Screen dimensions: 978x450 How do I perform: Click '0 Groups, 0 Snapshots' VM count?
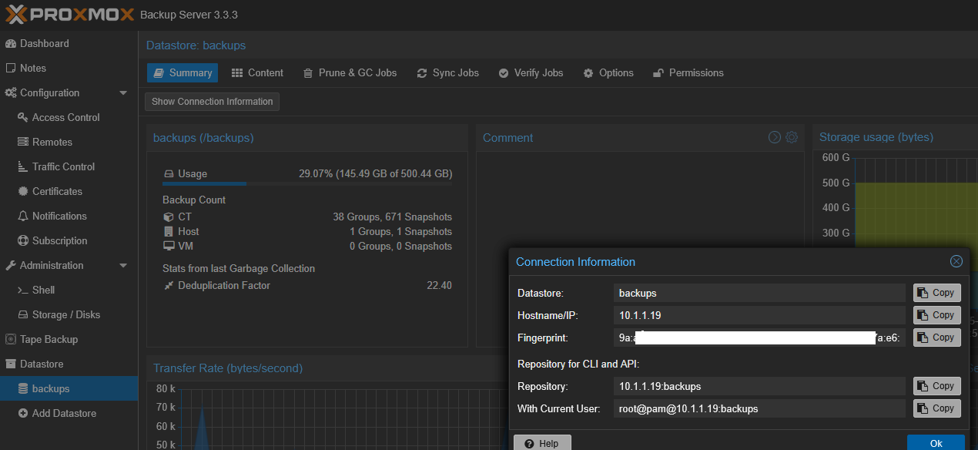[400, 246]
